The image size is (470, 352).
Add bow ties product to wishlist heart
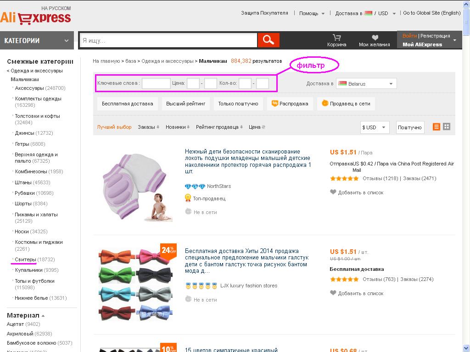pos(333,293)
